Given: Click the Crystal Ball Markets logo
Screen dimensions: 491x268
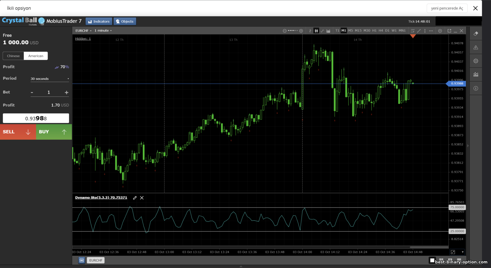Looking at the screenshot, I should (x=23, y=21).
